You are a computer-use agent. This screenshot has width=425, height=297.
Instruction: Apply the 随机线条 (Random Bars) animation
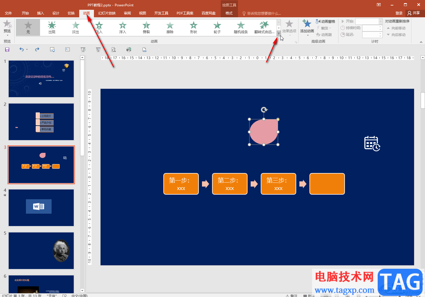pos(241,28)
